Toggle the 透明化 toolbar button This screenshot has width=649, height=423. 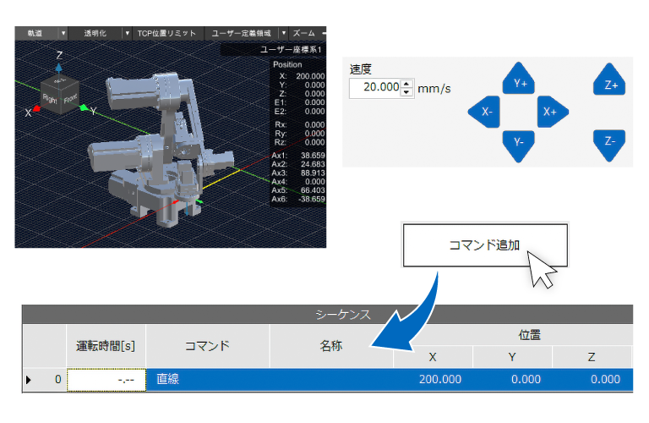tap(95, 33)
